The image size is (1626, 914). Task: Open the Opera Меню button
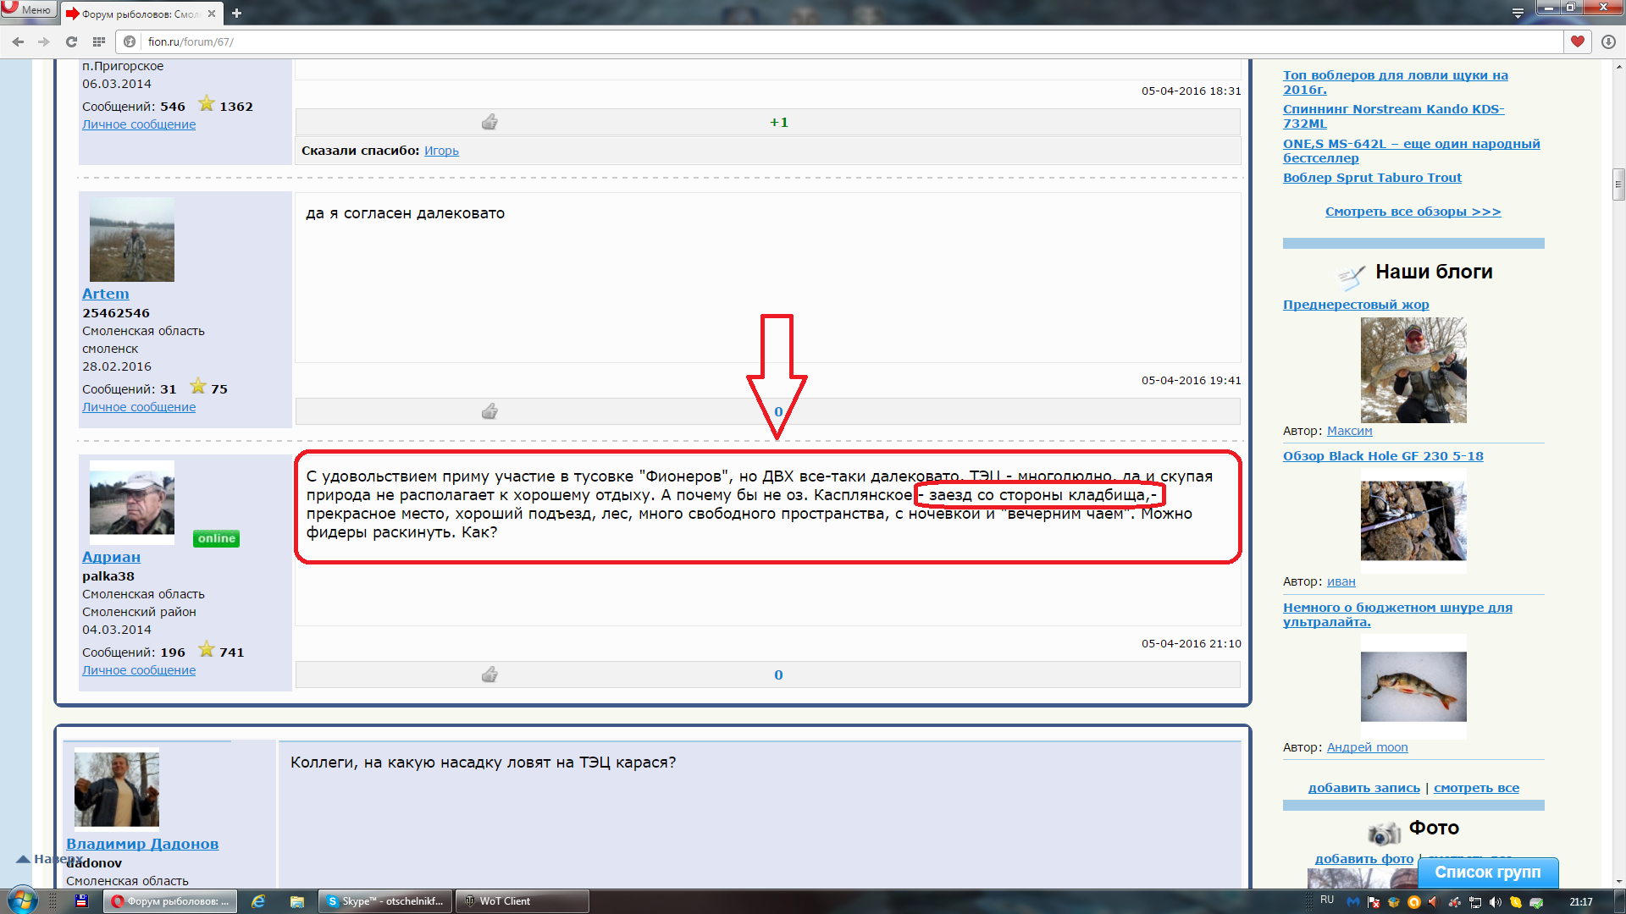(x=29, y=9)
